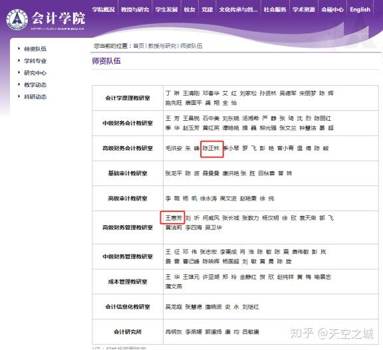Select the 会计信息化教研室 row header

pyautogui.click(x=128, y=307)
